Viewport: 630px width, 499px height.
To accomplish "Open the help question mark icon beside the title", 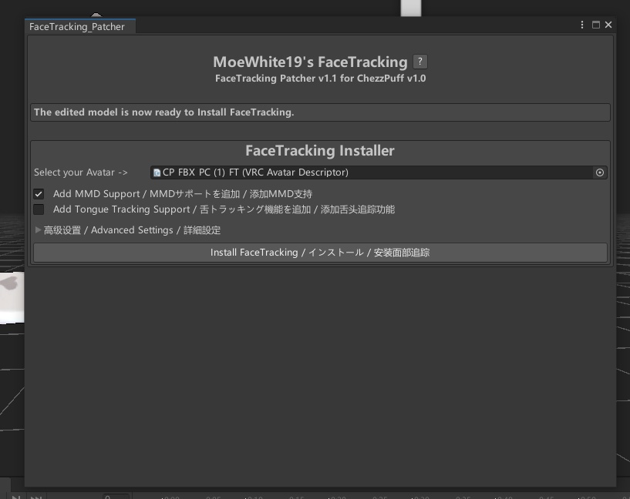I will coord(419,62).
